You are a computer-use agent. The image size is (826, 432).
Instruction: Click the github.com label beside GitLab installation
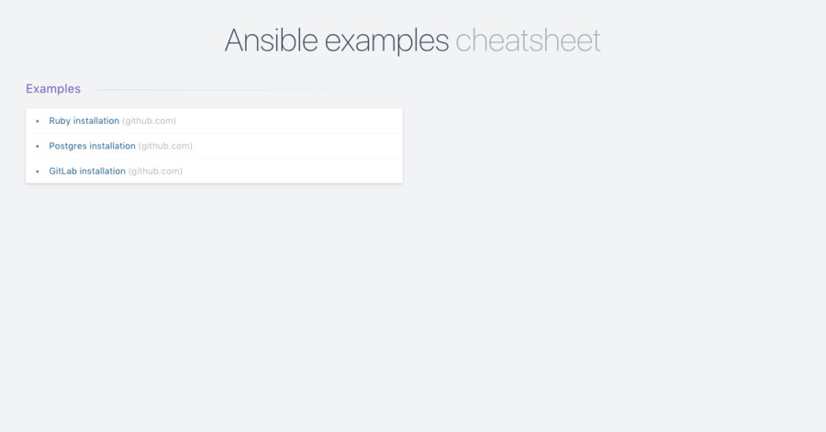pyautogui.click(x=155, y=171)
